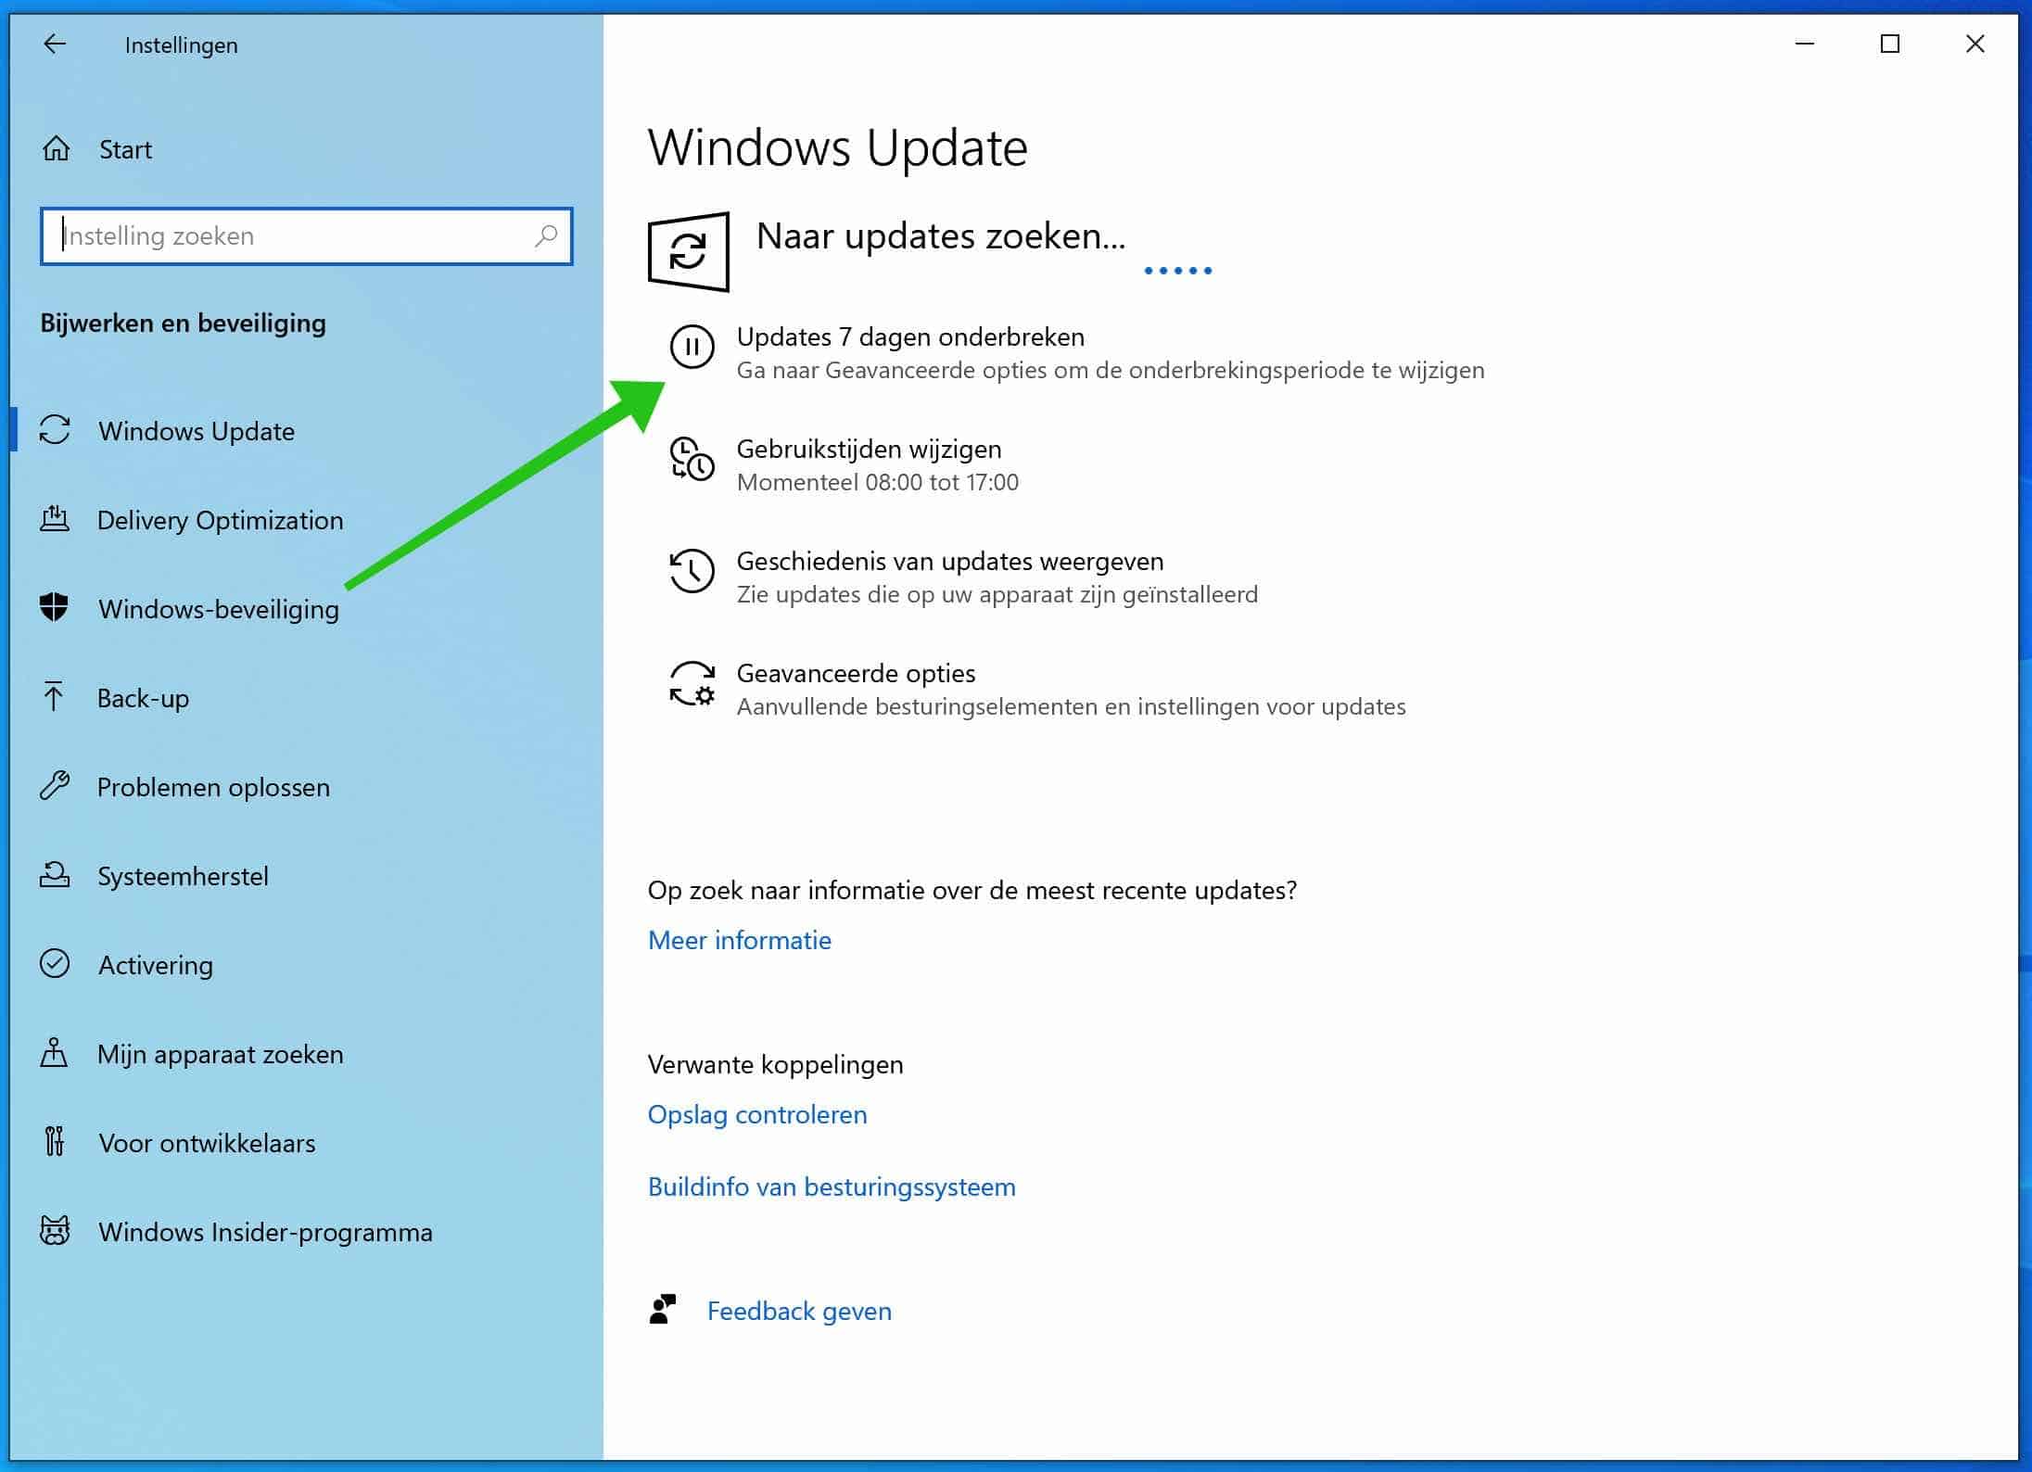Click the pause icon for updates
This screenshot has width=2032, height=1472.
[x=690, y=344]
